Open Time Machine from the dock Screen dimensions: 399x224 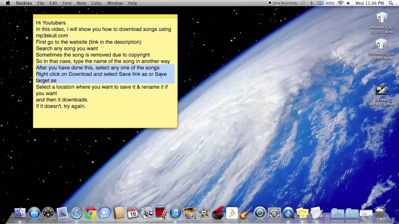(x=260, y=213)
